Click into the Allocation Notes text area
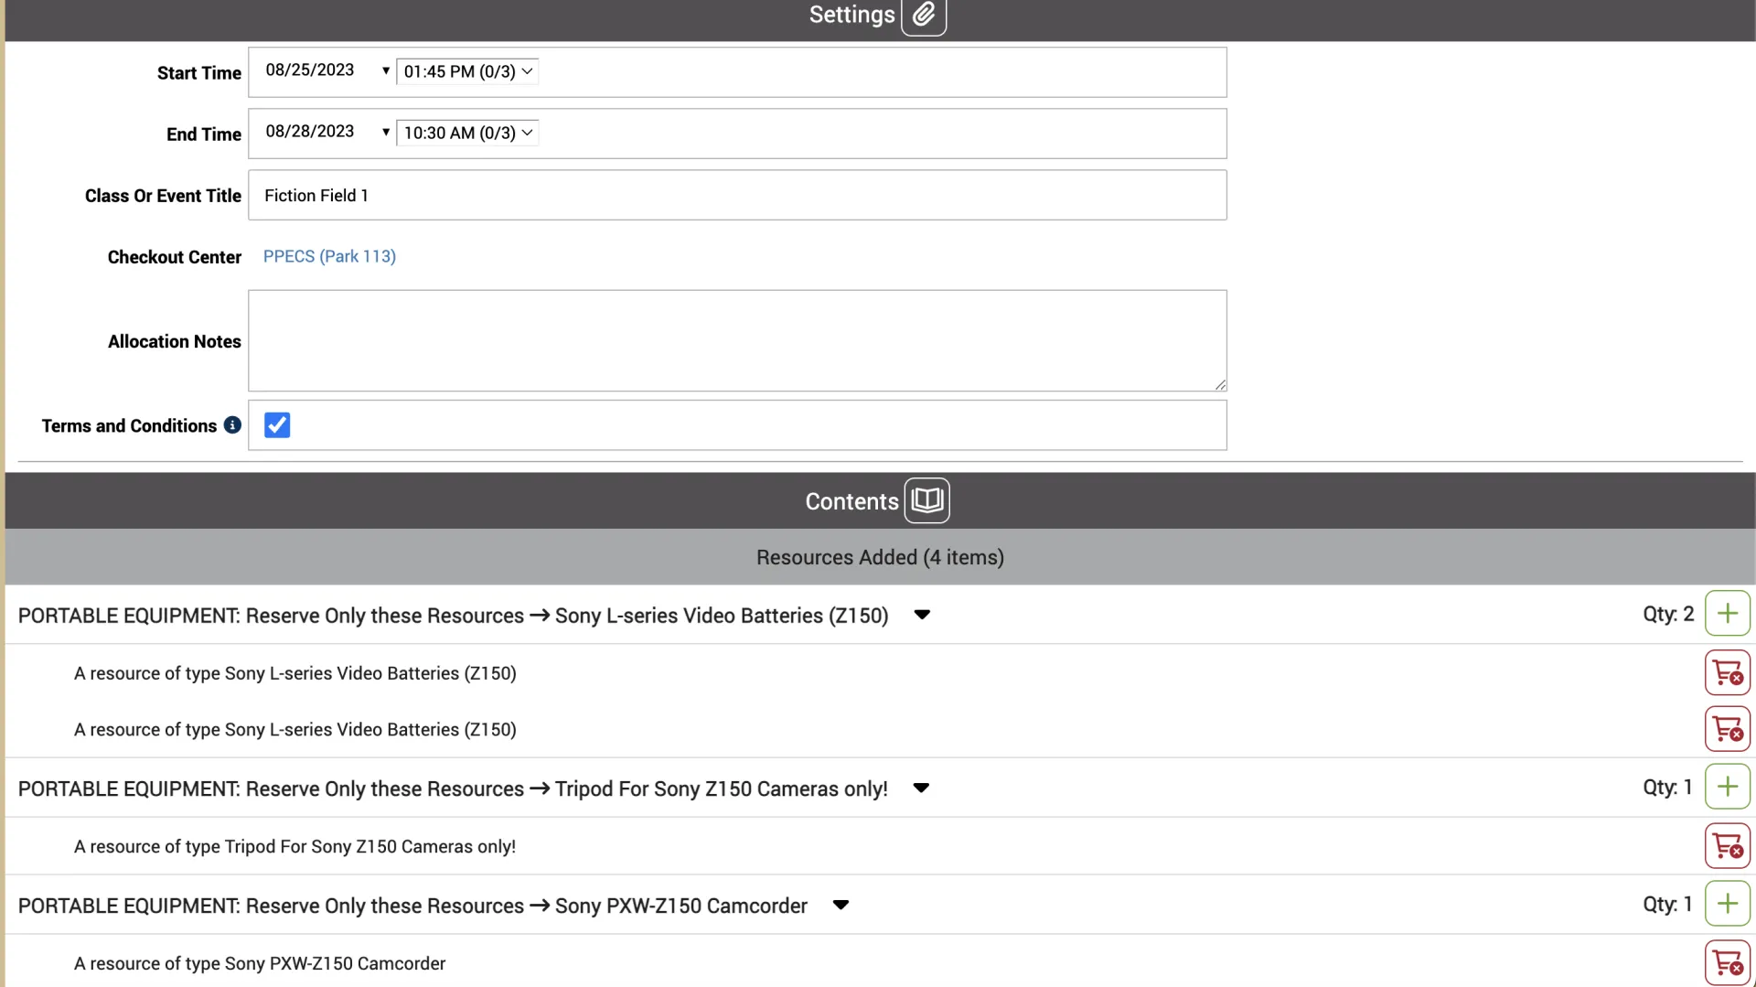This screenshot has height=987, width=1756. pos(736,340)
